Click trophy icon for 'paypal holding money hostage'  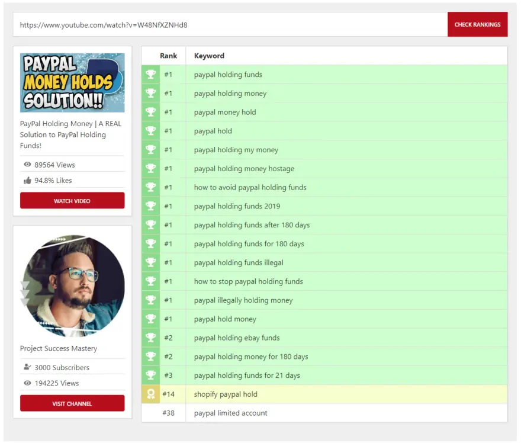pyautogui.click(x=150, y=168)
